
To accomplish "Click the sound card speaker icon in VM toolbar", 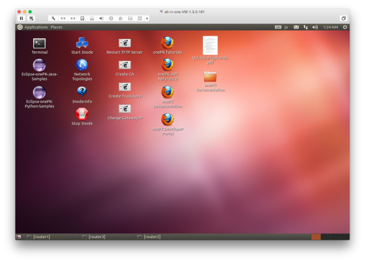I will pyautogui.click(x=102, y=18).
